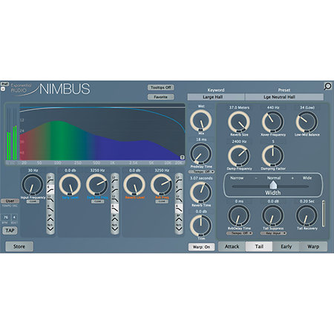Toggle the Warp: On switch
The height and width of the screenshot is (334, 334).
[201, 247]
